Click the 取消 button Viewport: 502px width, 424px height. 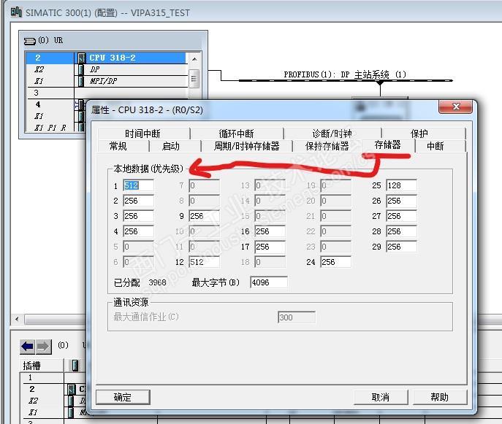(x=381, y=397)
